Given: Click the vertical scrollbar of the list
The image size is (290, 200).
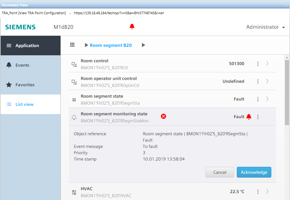Looking at the screenshot, I should pos(287,92).
